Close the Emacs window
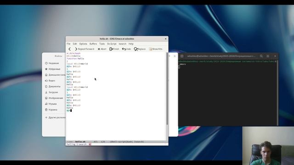The width and height of the screenshot is (294, 165). point(165,38)
